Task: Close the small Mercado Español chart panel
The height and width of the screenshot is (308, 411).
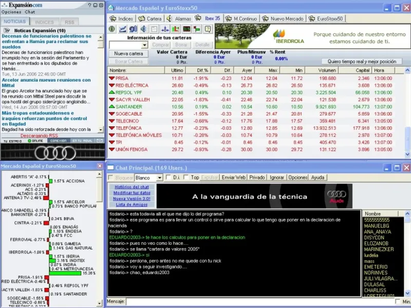Action: [100, 166]
